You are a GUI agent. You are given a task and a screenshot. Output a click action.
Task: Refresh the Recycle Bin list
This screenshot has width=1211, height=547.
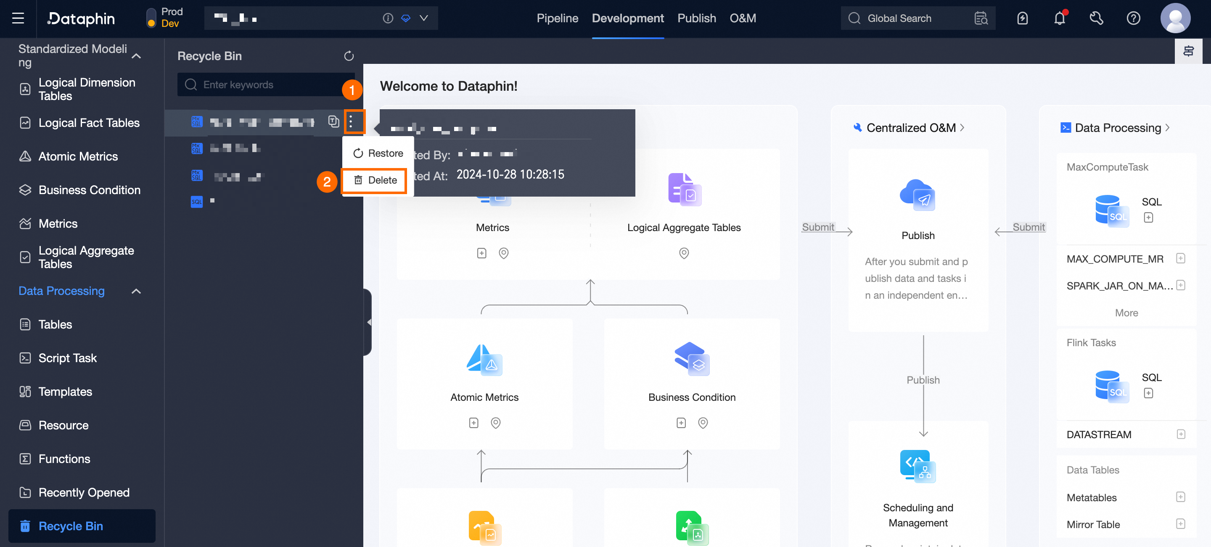click(348, 56)
